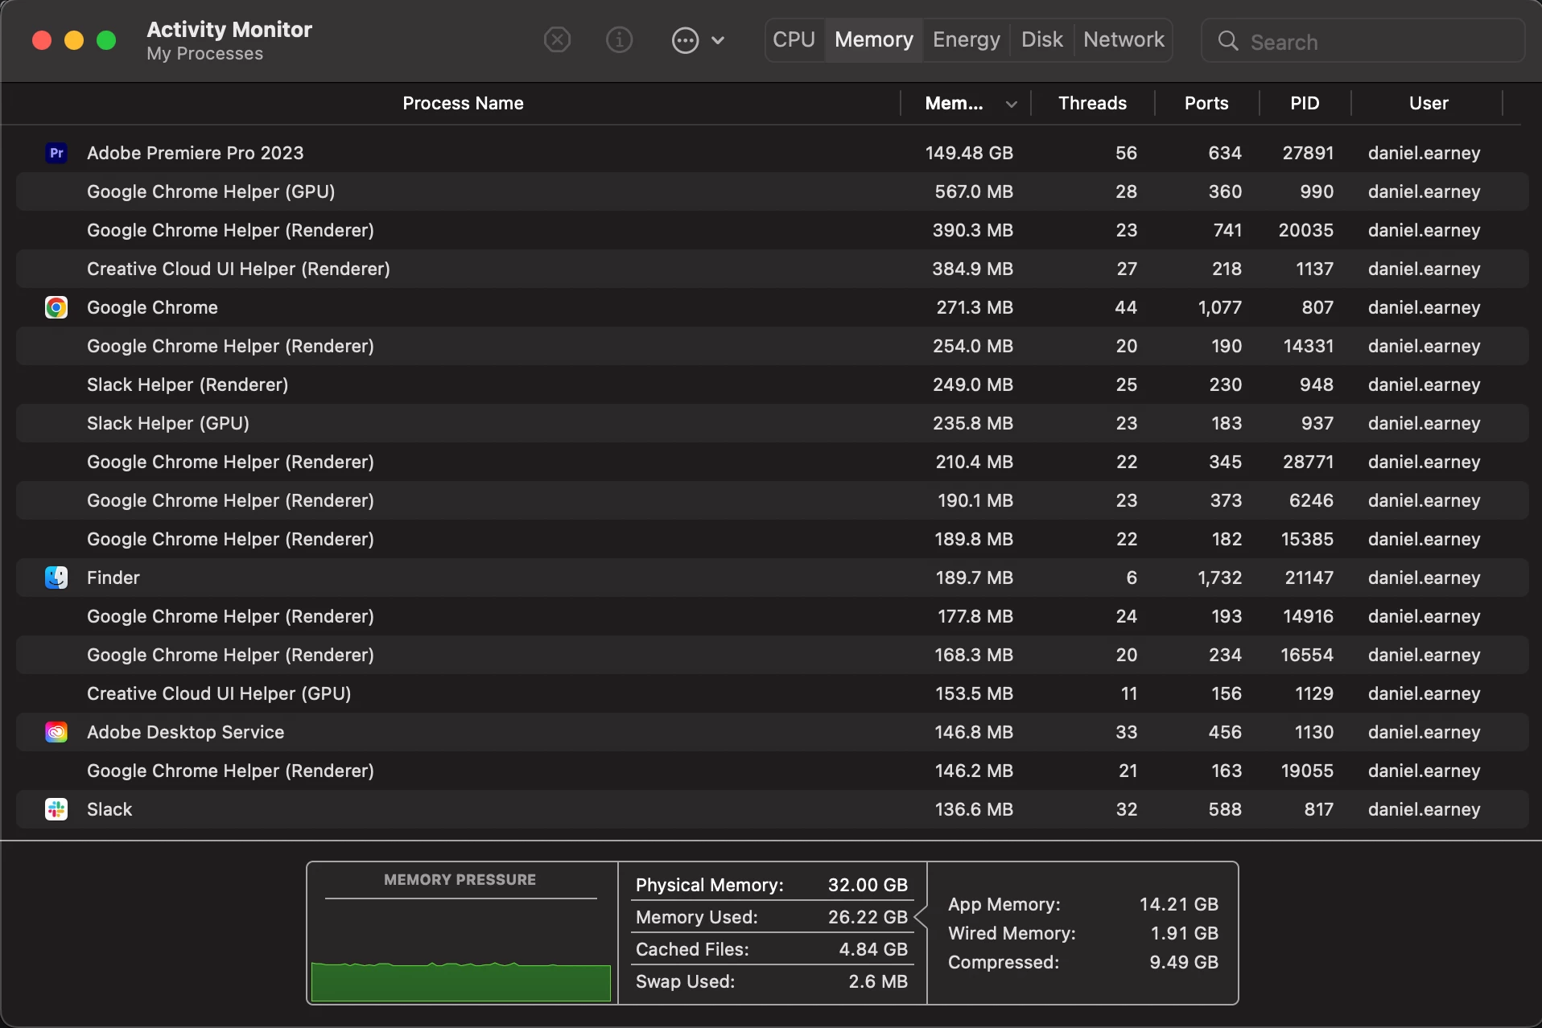
Task: Select Chrome Helper Renderer with PID 28771
Action: coord(772,462)
